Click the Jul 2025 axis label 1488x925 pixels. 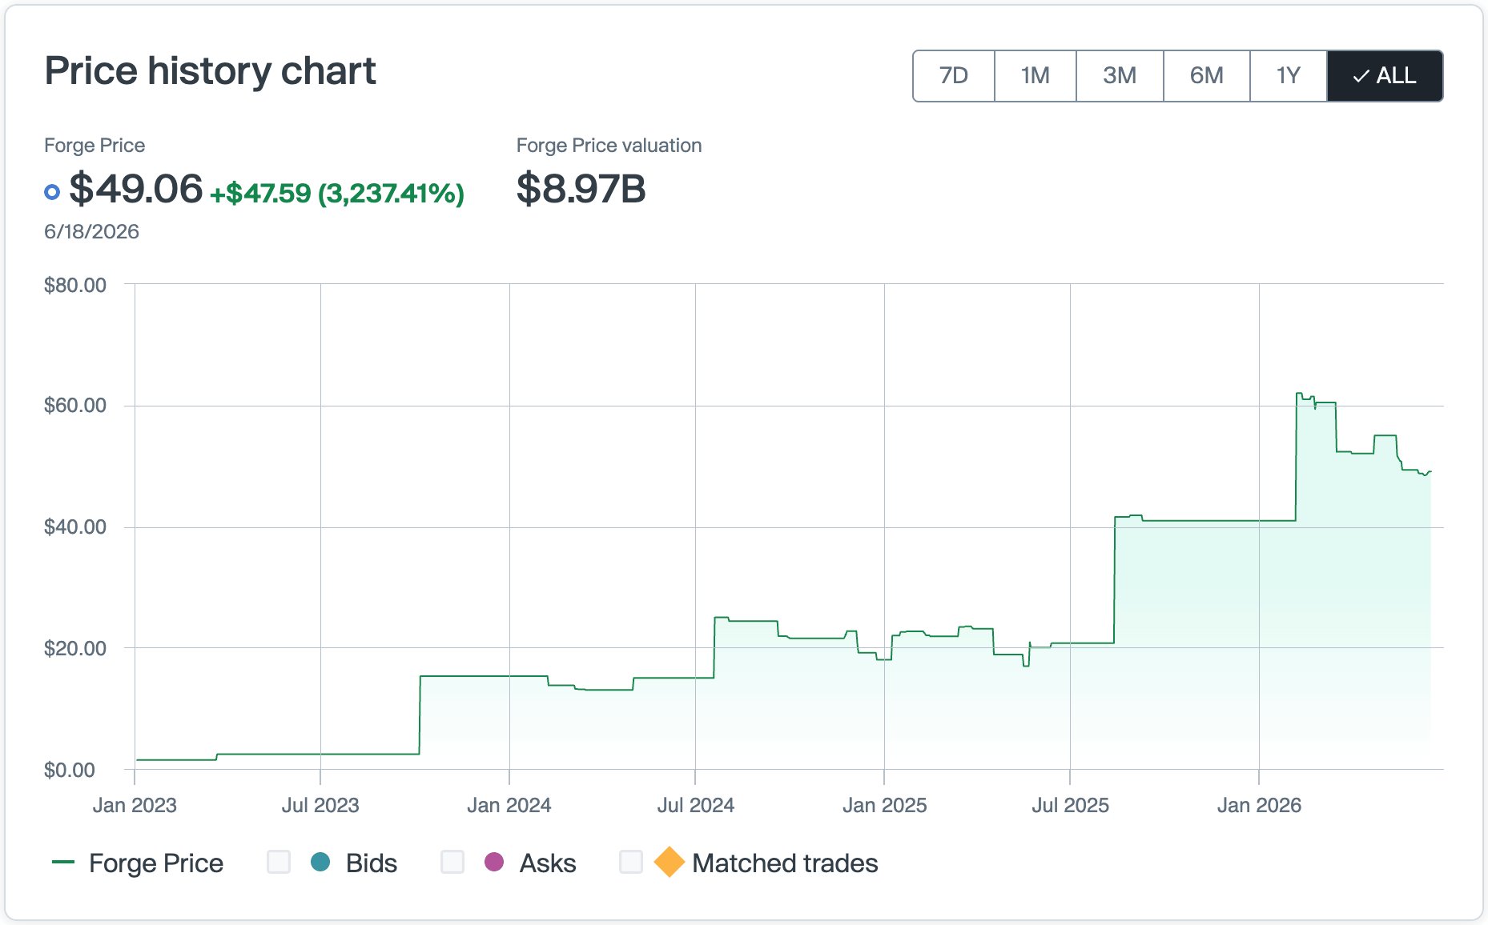pyautogui.click(x=1071, y=805)
